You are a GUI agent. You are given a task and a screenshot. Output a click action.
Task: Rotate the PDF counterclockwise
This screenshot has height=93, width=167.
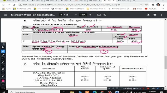(105, 15)
